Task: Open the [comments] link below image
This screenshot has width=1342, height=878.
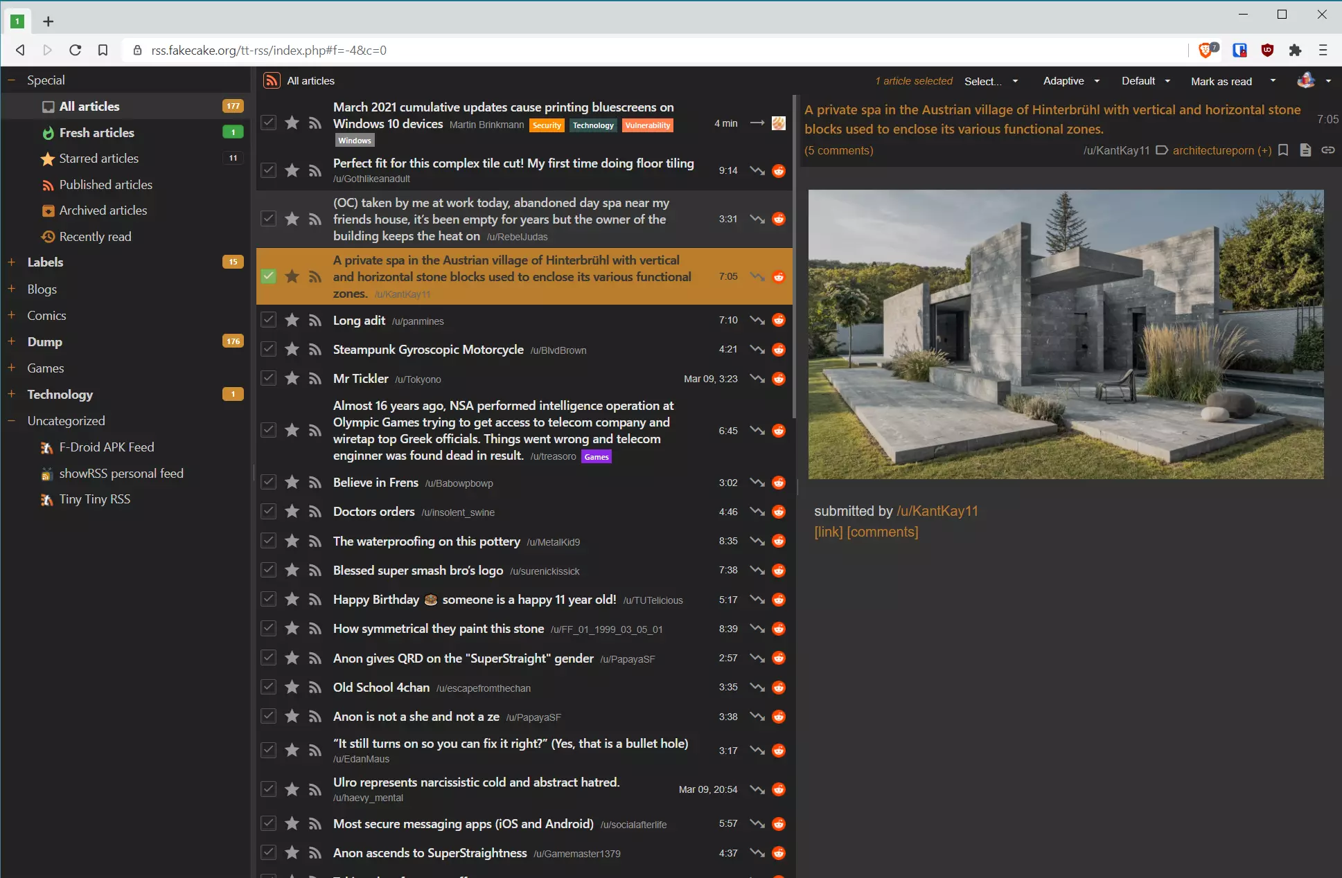Action: 882,532
